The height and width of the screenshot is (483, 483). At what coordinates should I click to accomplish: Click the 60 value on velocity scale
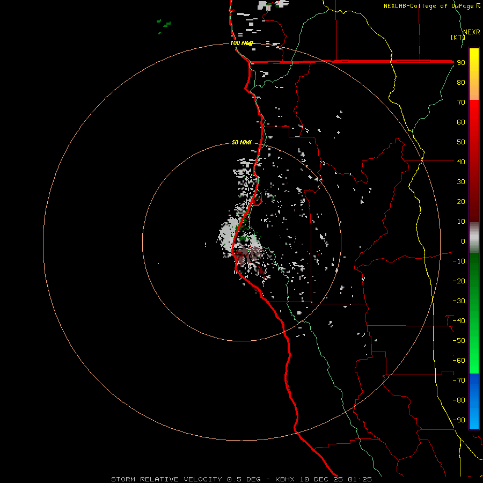pyautogui.click(x=461, y=122)
